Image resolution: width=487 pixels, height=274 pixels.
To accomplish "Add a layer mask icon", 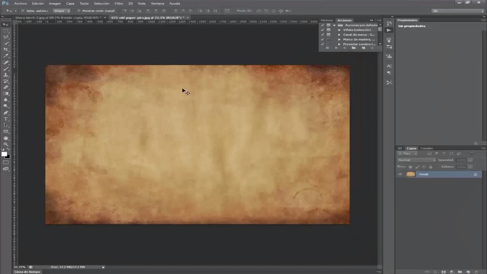I will (444, 272).
